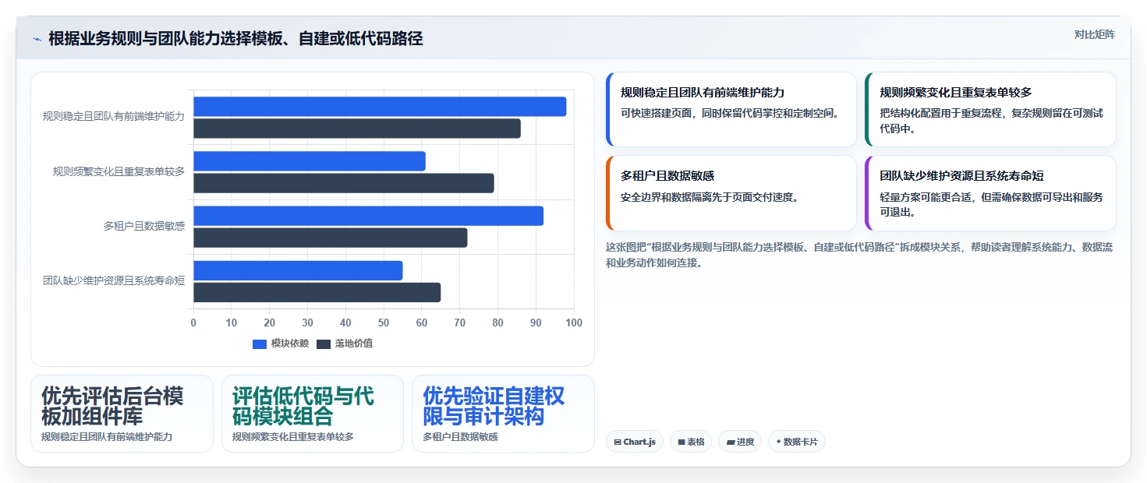
Task: Click y-axis label 多租户且数据敏感
Action: pyautogui.click(x=144, y=226)
